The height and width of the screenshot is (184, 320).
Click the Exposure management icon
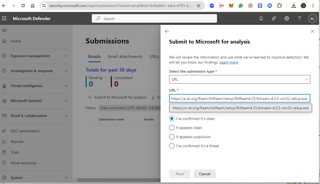4,56
